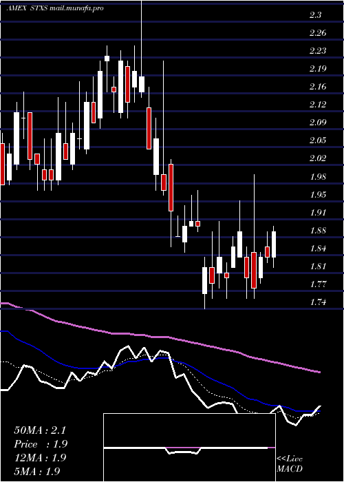Click the 1.98 price axis label
Viewport: 344px width, 482px height.
[318, 176]
